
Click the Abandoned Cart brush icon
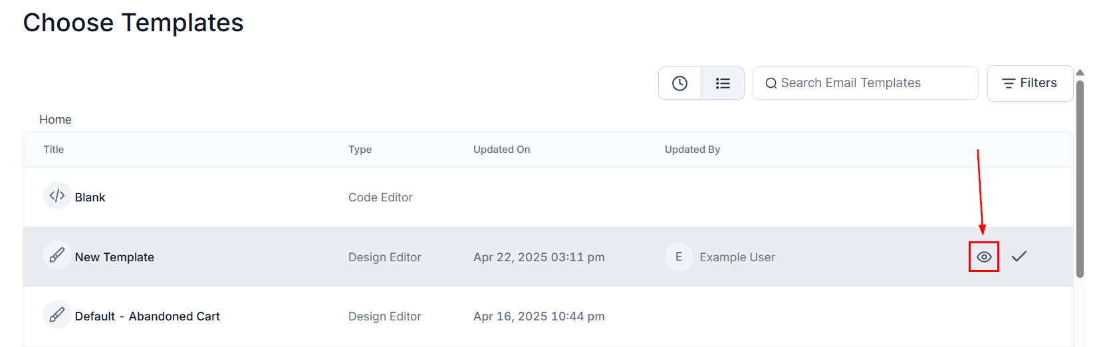[x=57, y=314]
